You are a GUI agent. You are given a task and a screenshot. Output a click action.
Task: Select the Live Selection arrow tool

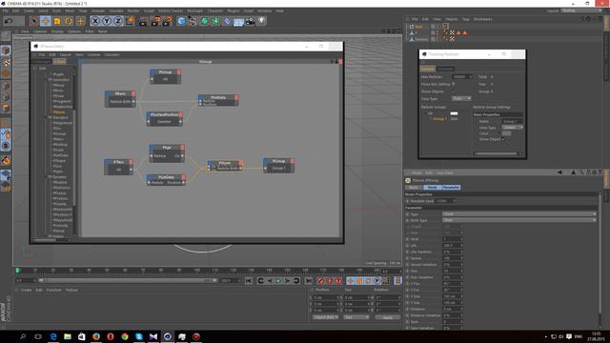[x=33, y=21]
